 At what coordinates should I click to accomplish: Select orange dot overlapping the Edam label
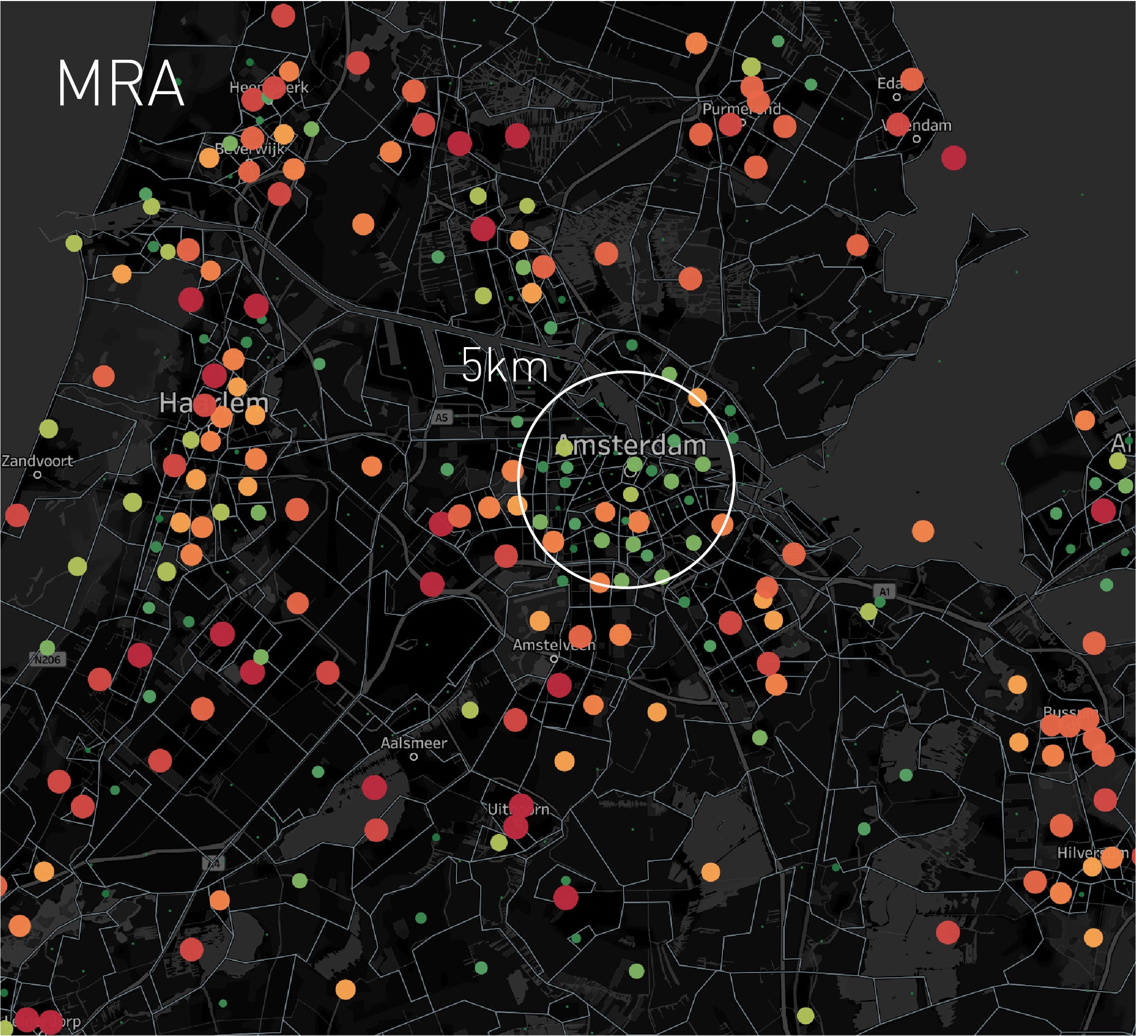912,79
